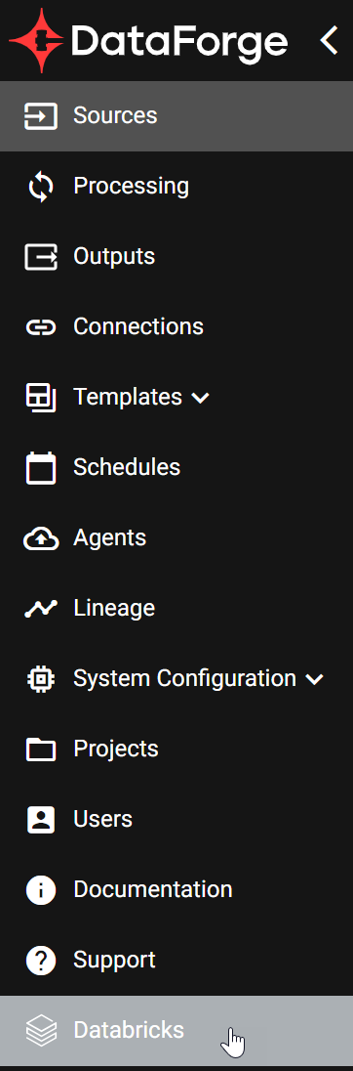Click the Processing sync arrows icon
This screenshot has width=353, height=1071.
click(x=41, y=187)
